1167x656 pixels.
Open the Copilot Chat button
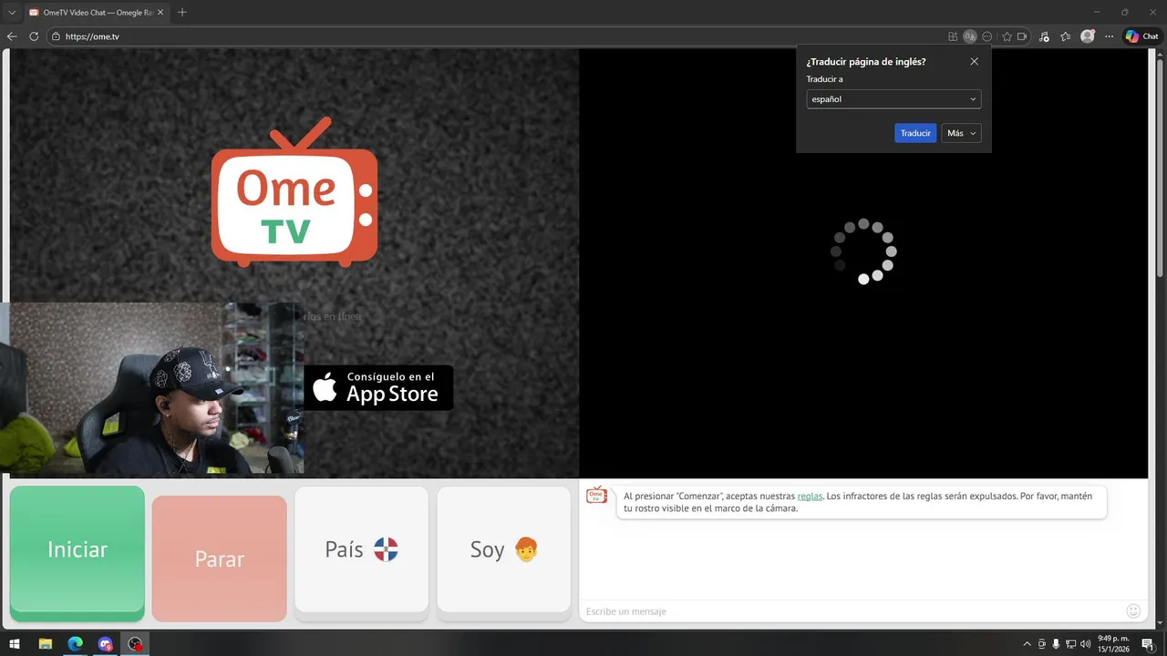tap(1141, 36)
